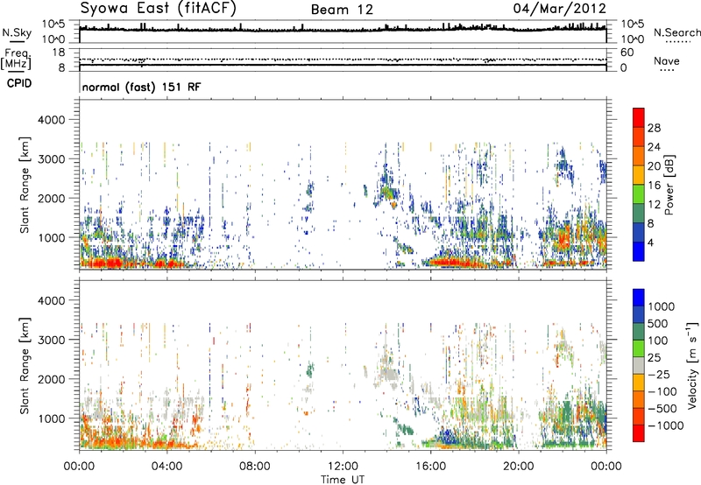Pick the dark blue top segment of velocity colorbar
The image size is (701, 485).
coord(639,298)
